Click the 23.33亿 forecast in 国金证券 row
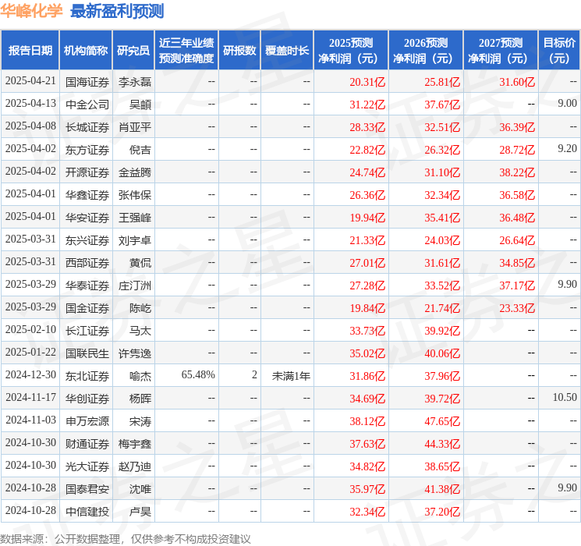This screenshot has width=581, height=546. [517, 308]
